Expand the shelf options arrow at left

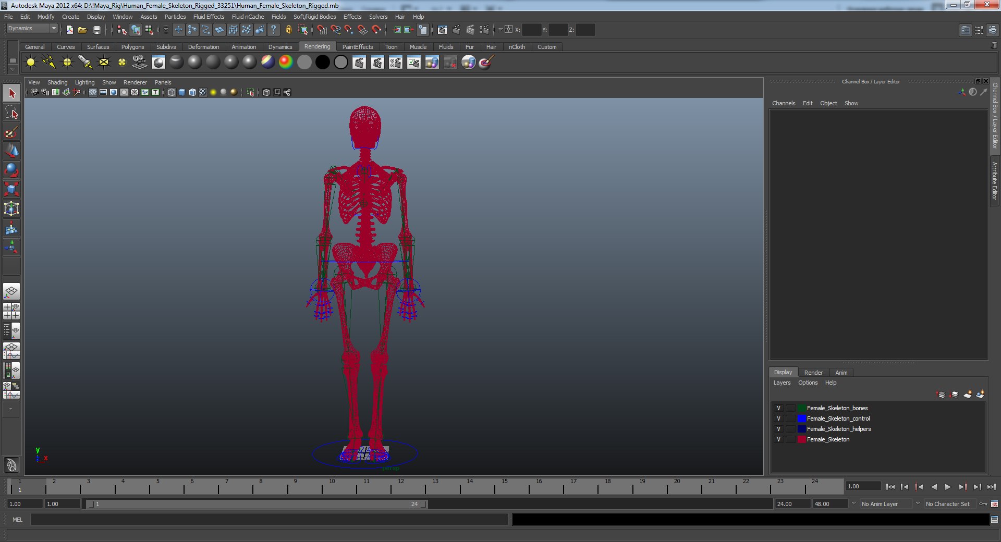click(13, 69)
